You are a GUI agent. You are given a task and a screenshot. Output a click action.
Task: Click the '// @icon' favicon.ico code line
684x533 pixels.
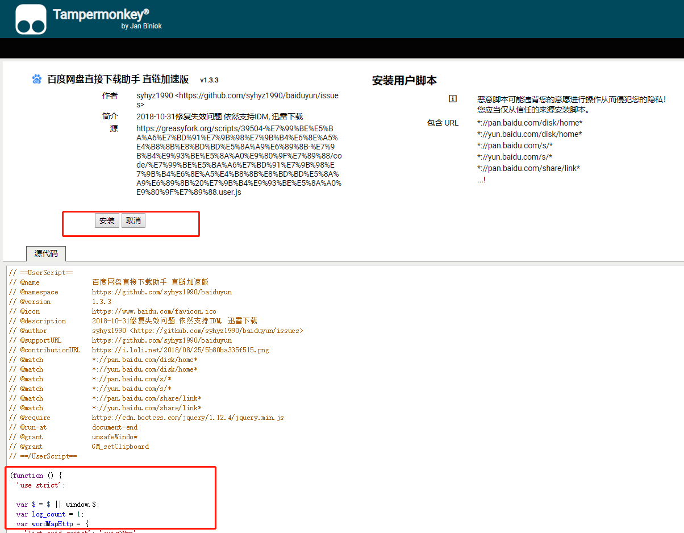pos(112,311)
